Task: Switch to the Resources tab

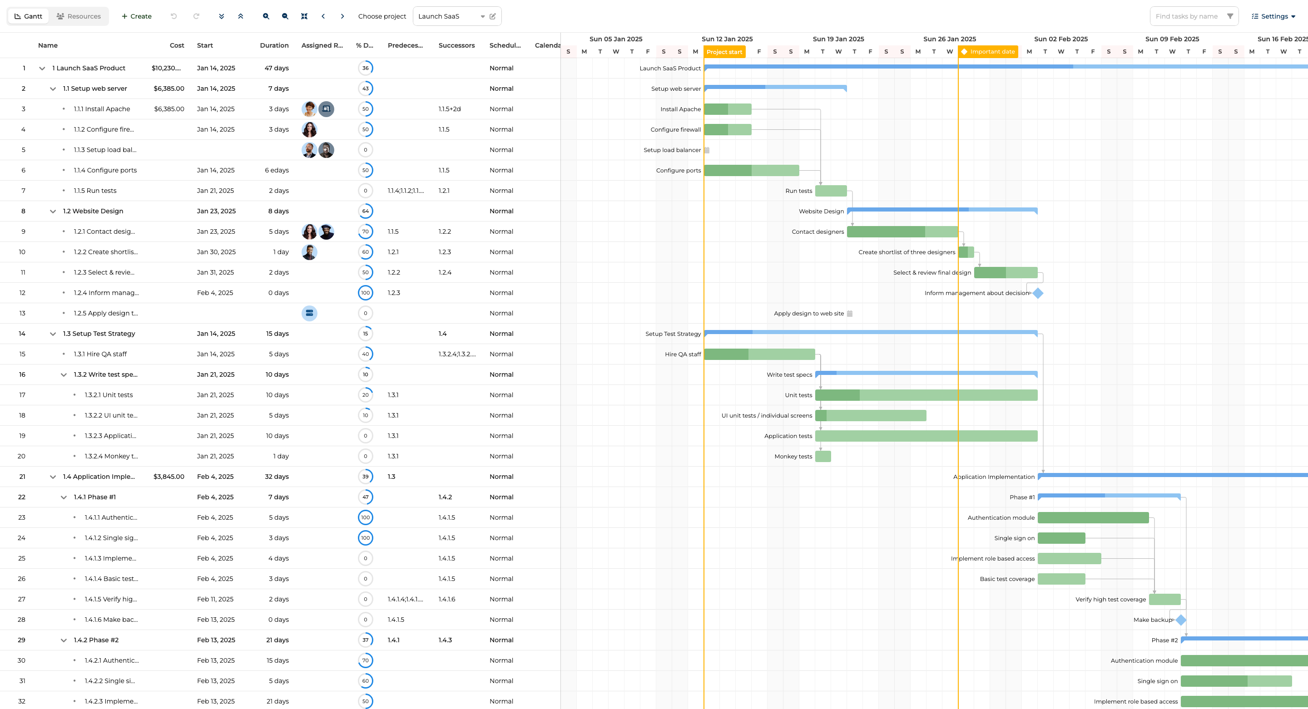Action: point(79,16)
